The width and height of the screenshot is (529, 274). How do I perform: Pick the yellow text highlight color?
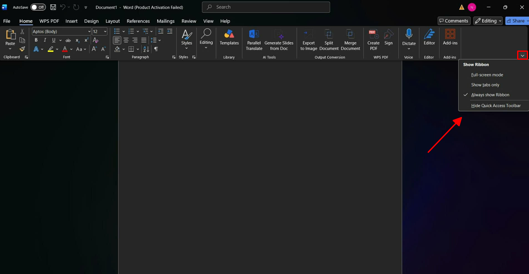point(51,49)
